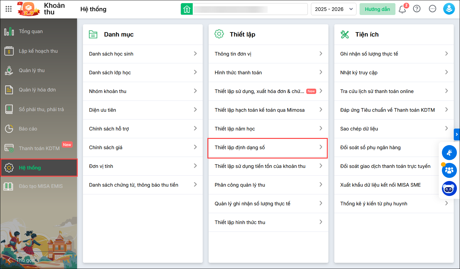Open the more options ellipsis icon
This screenshot has width=460, height=269.
click(432, 9)
